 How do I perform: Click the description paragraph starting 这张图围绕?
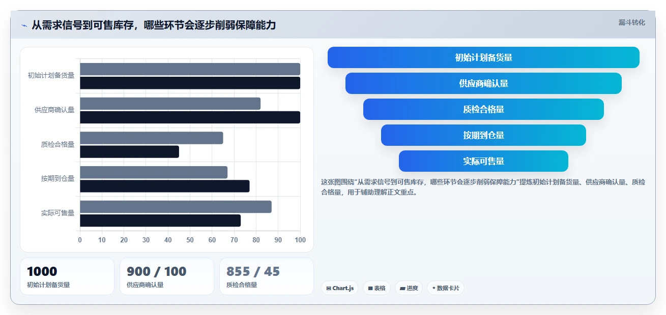pyautogui.click(x=483, y=187)
